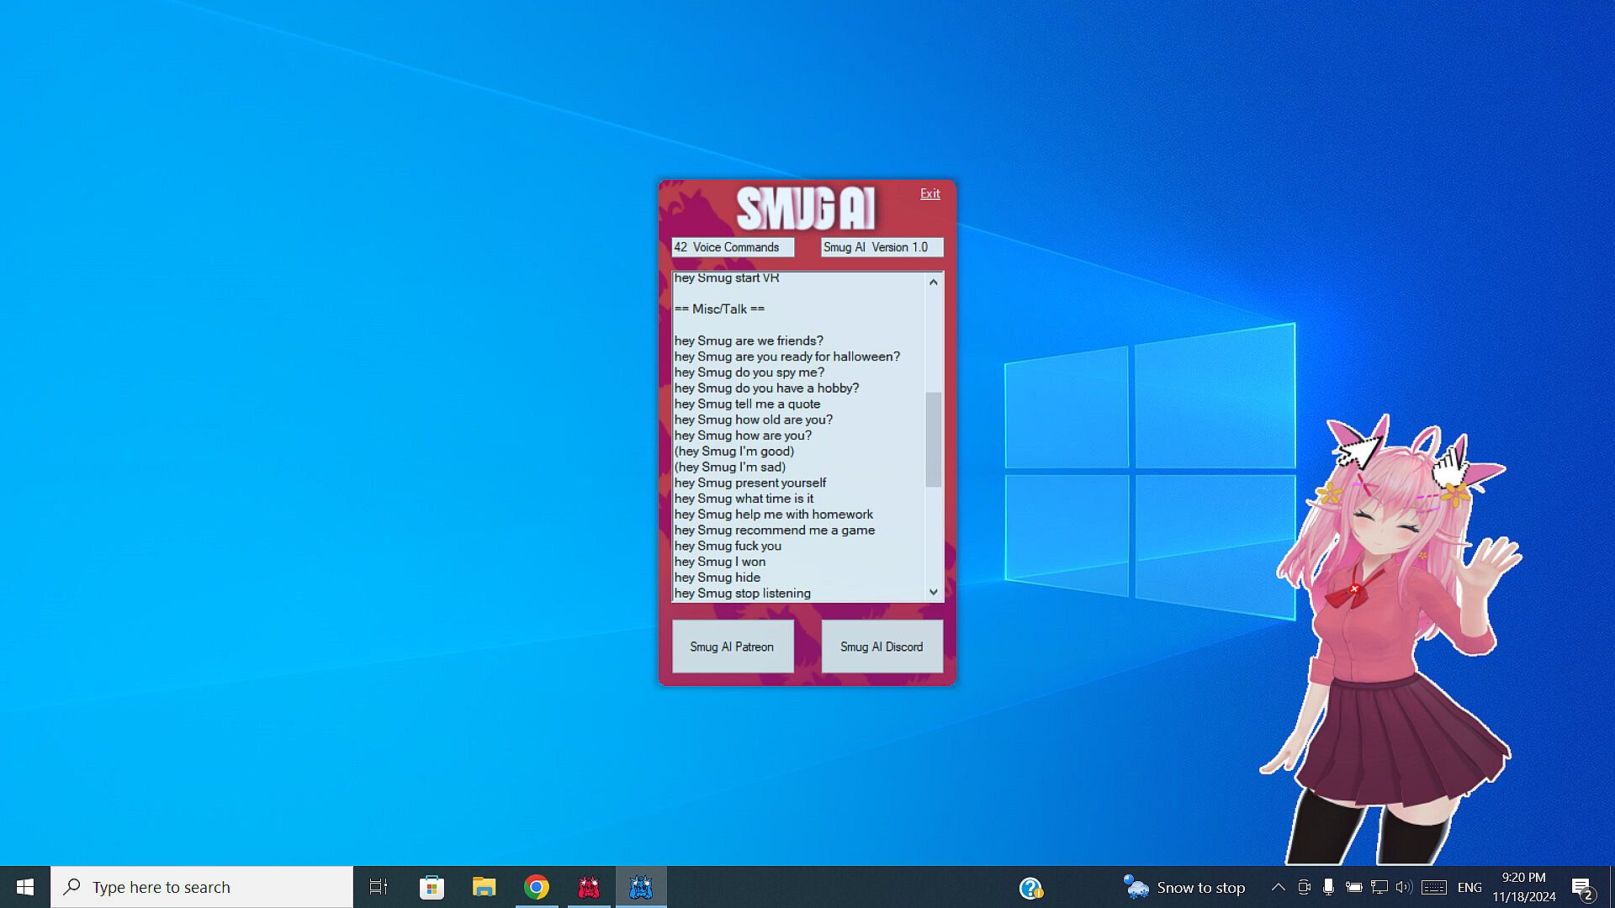Image resolution: width=1615 pixels, height=908 pixels.
Task: Click the 42 Voice Commands field
Action: click(x=732, y=247)
